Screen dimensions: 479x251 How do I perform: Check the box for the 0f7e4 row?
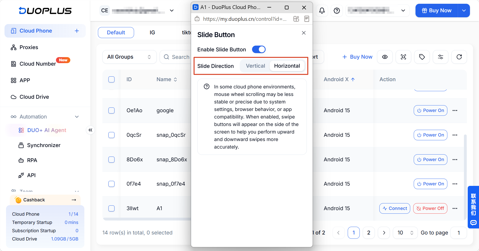coord(111,184)
